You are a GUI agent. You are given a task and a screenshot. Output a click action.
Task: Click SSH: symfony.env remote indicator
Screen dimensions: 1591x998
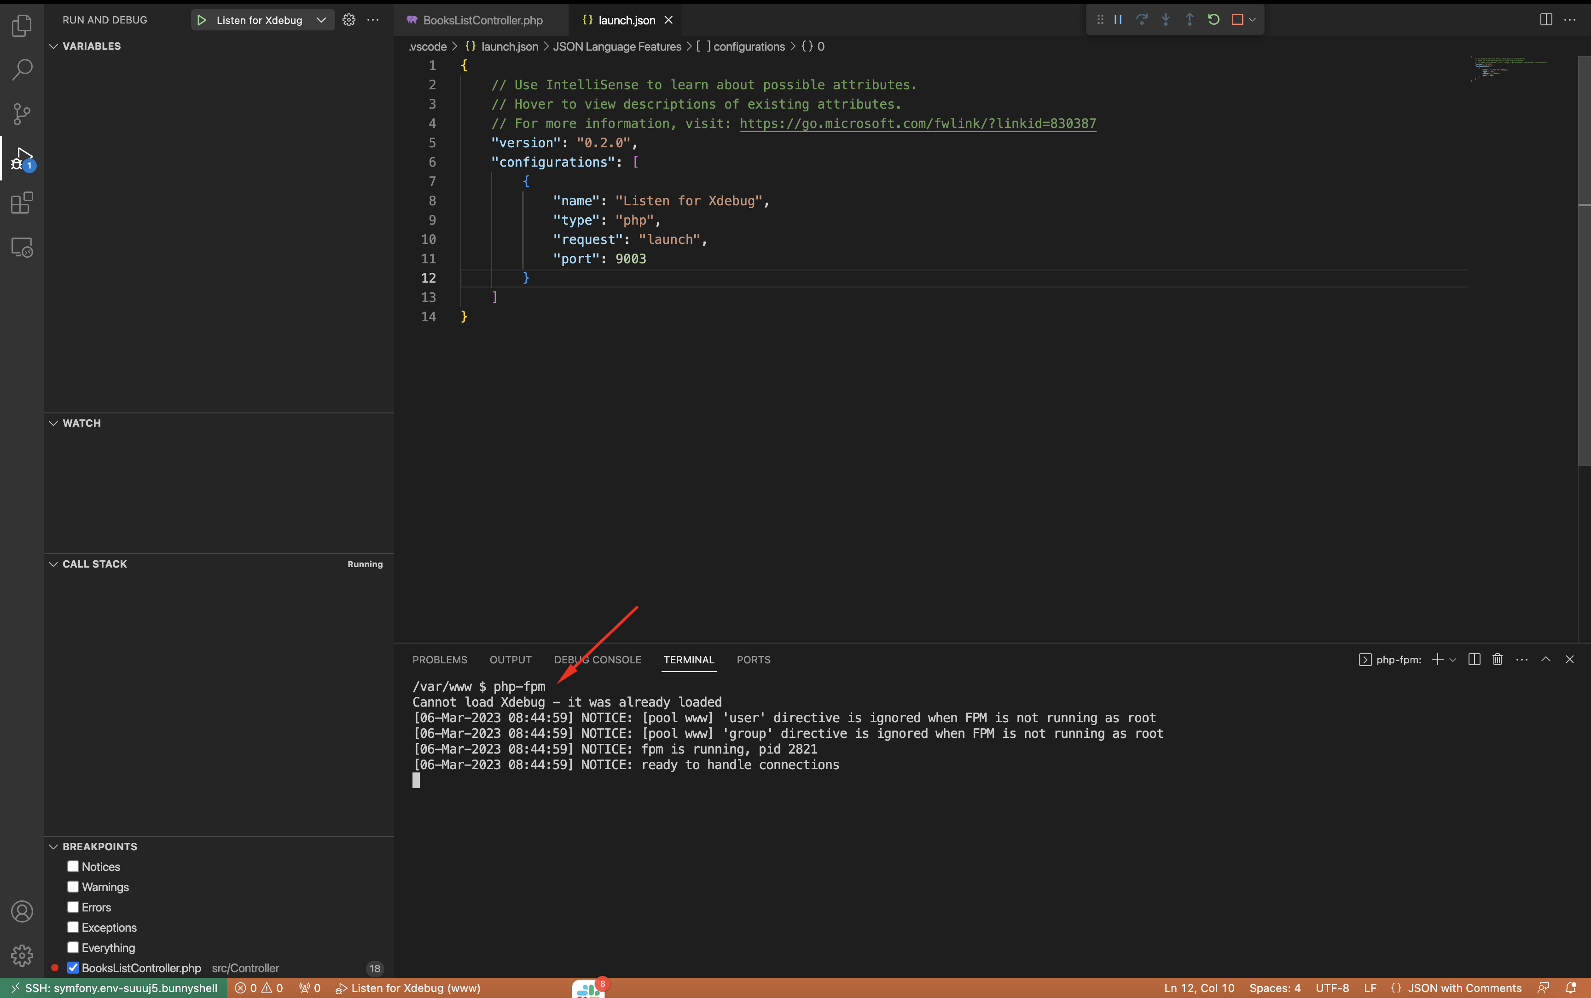[114, 988]
